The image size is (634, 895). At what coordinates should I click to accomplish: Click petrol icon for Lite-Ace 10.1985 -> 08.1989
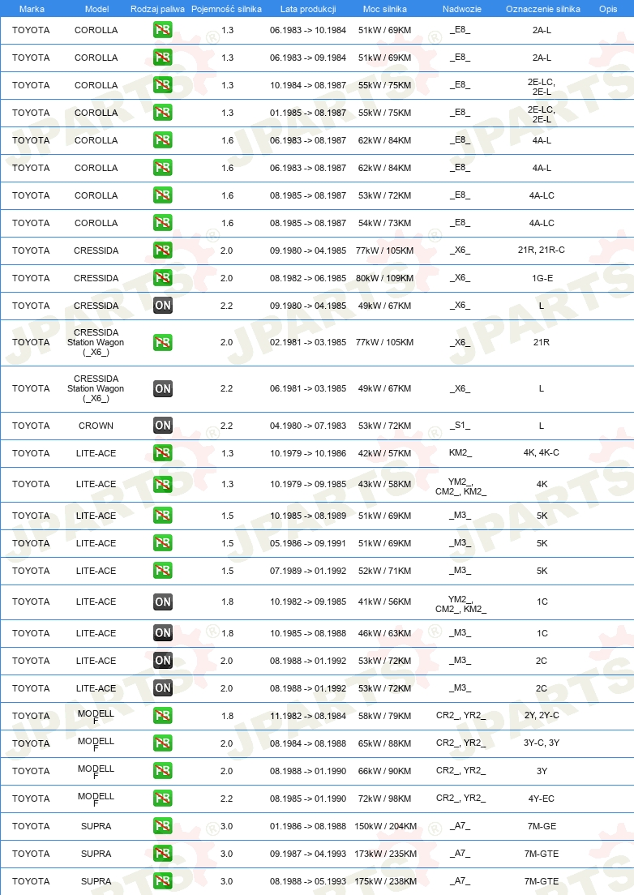point(163,516)
